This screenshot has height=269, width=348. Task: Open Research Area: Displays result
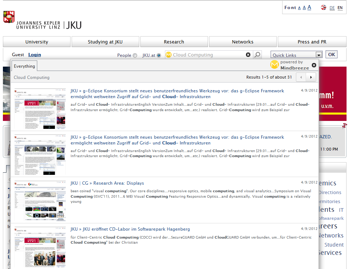point(107,183)
